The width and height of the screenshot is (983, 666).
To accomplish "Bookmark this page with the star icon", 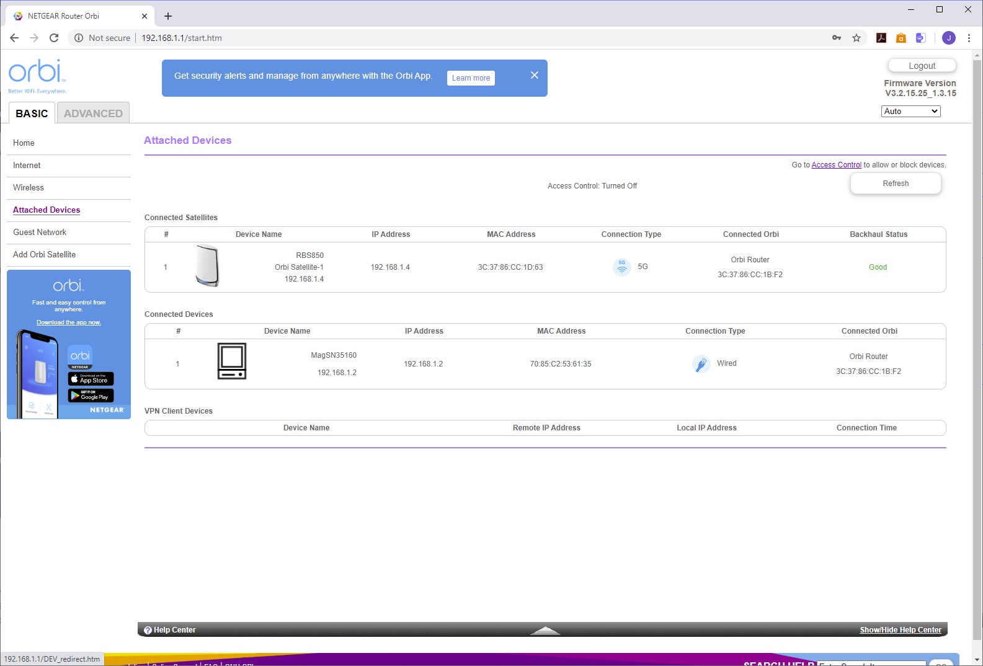I will tap(856, 38).
